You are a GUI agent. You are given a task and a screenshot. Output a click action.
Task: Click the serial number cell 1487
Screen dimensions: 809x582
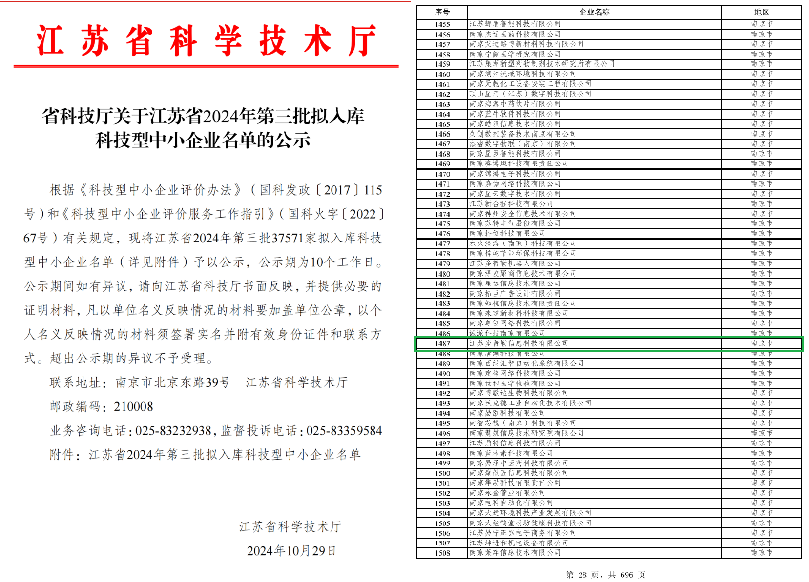point(442,344)
